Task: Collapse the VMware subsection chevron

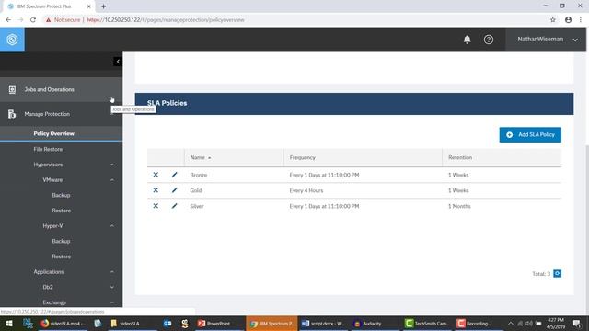Action: [x=112, y=180]
